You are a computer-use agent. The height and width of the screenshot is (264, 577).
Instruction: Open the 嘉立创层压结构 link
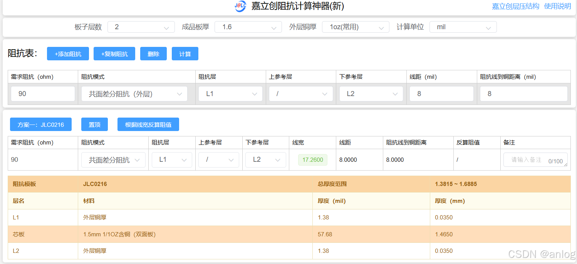[x=515, y=6]
